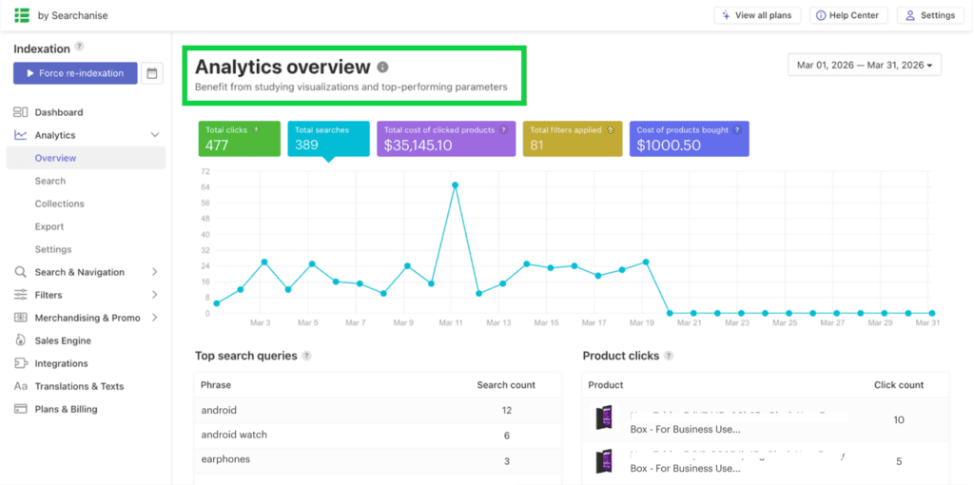The height and width of the screenshot is (485, 974).
Task: Open Integrations page
Action: pos(62,364)
